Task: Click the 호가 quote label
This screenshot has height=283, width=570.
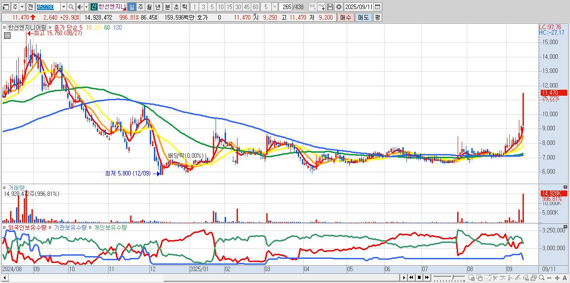Action: [x=202, y=17]
